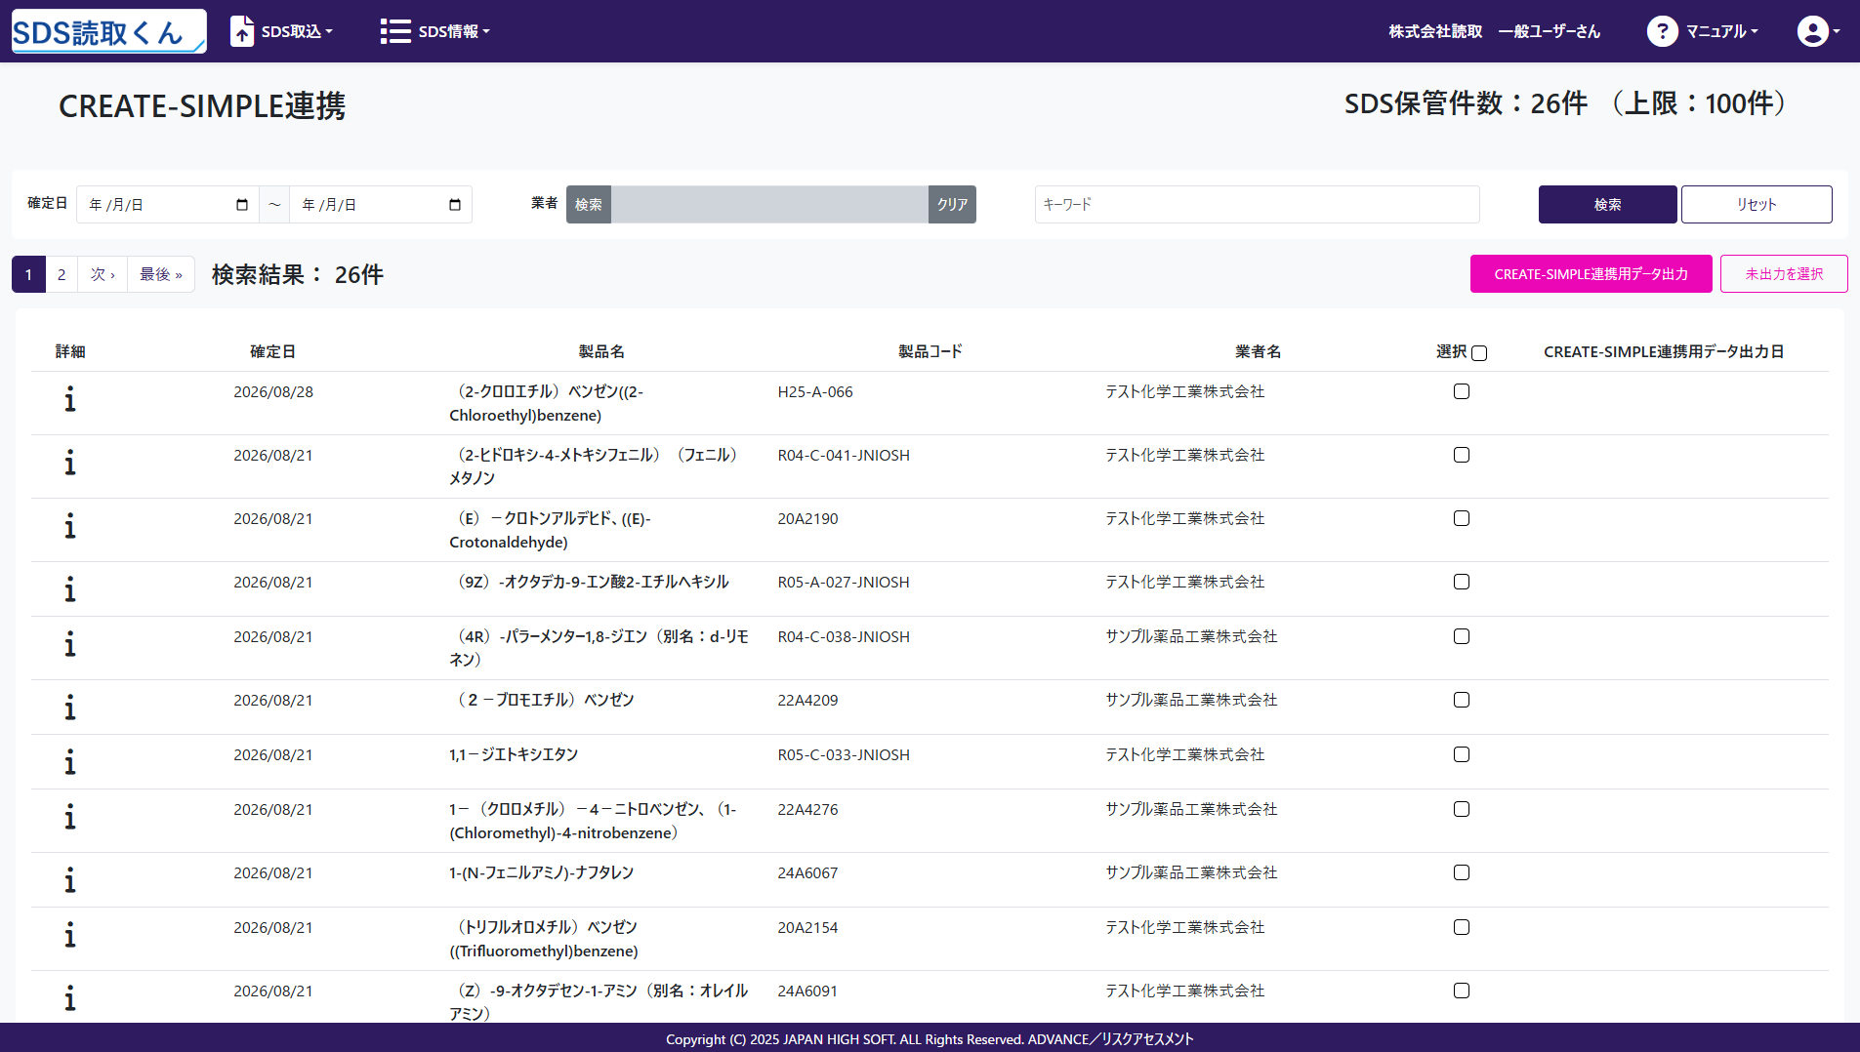Check the box for H25-A-066
Viewport: 1860px width, 1052px height.
(1462, 391)
